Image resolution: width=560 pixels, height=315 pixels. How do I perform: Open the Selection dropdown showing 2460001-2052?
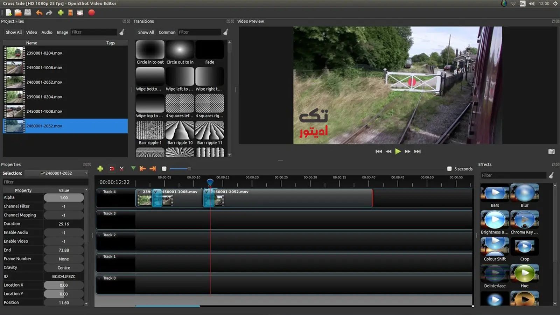tap(57, 173)
